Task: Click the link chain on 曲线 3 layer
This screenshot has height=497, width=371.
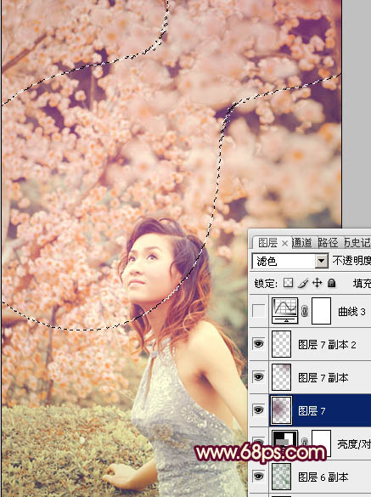Action: tap(305, 311)
